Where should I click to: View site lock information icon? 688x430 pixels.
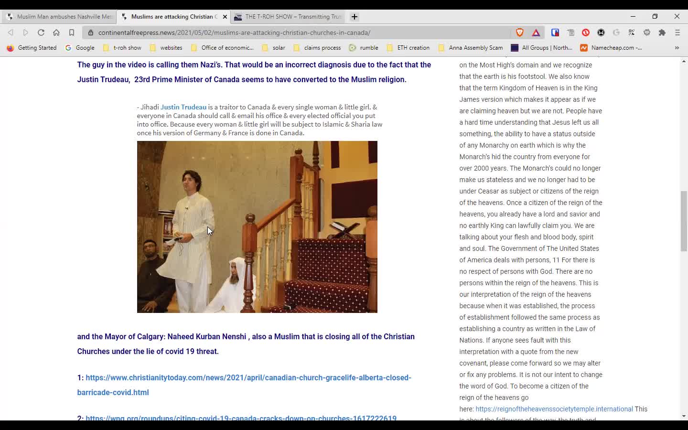(x=91, y=32)
